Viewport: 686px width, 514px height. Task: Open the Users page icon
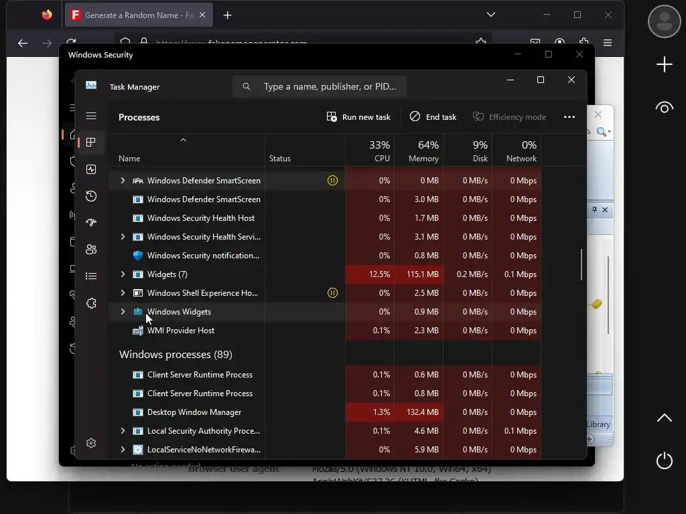91,249
